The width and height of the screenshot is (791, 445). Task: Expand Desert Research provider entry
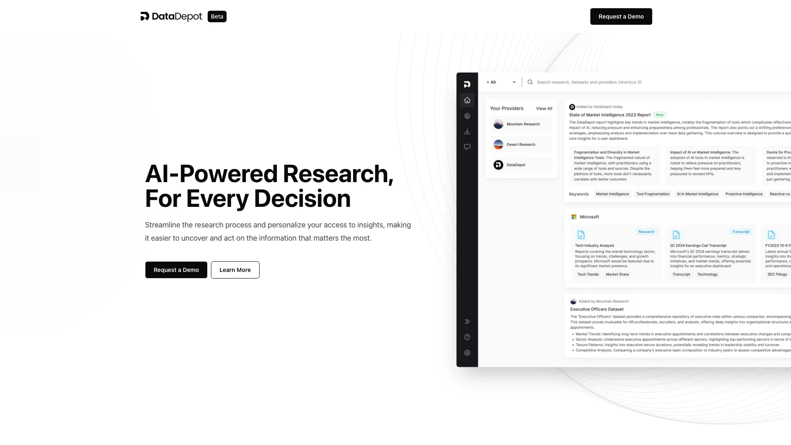tap(520, 145)
